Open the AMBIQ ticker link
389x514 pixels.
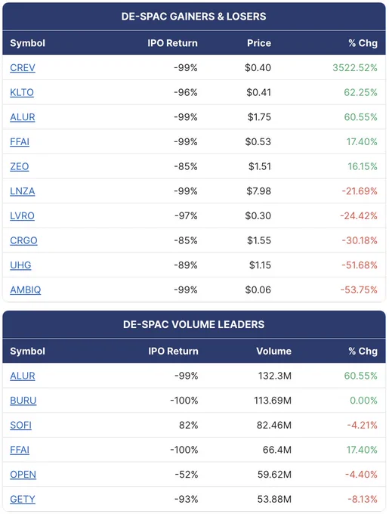click(26, 290)
